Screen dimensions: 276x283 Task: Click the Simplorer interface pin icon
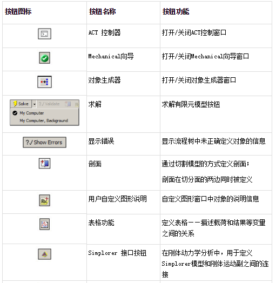point(45,254)
